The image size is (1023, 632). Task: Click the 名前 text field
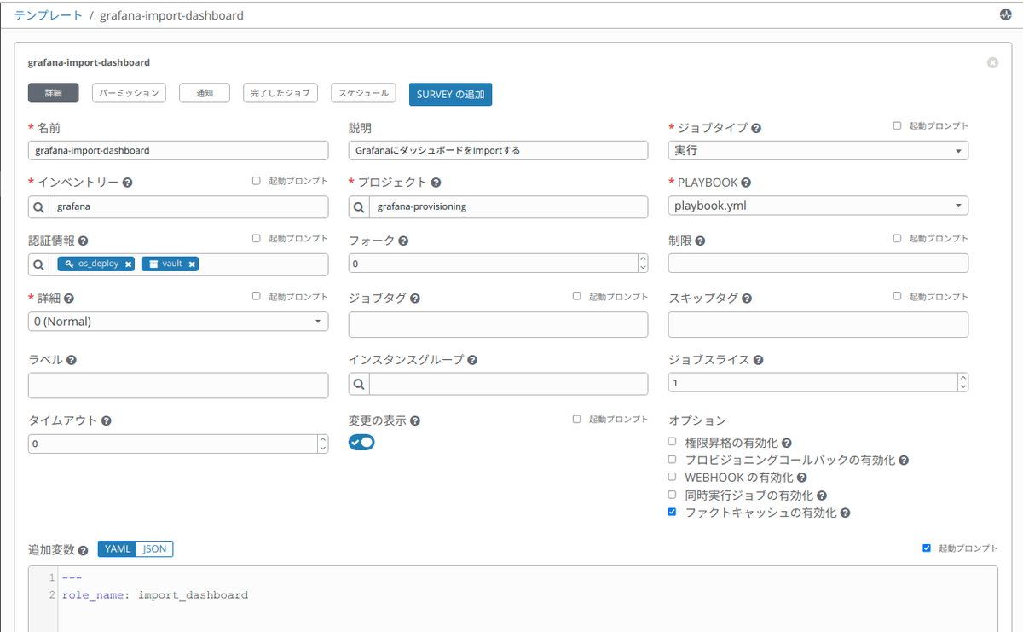[x=178, y=150]
